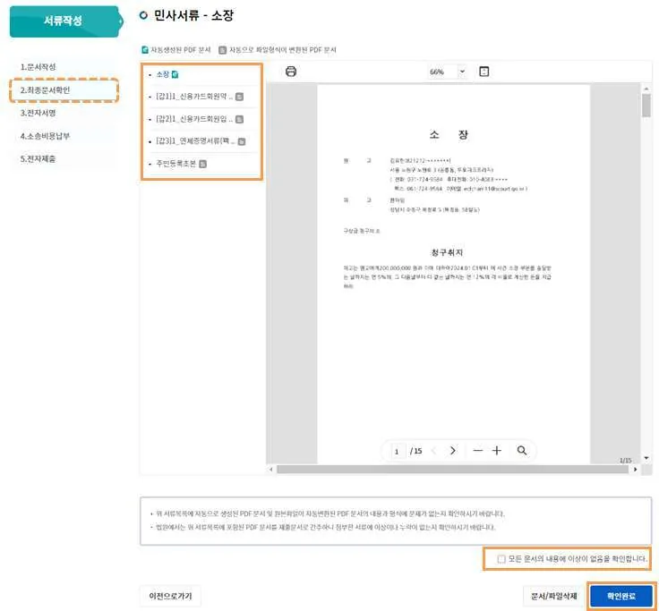Click the viewer scroll down arrow

coord(646,458)
